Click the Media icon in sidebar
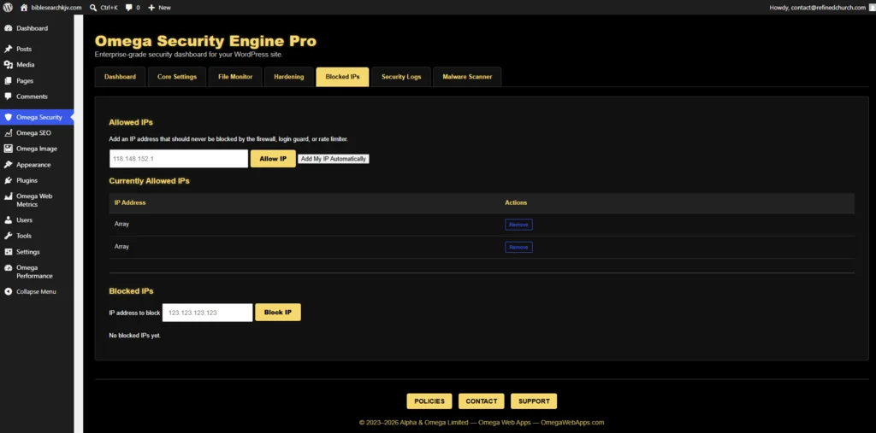 coord(8,65)
